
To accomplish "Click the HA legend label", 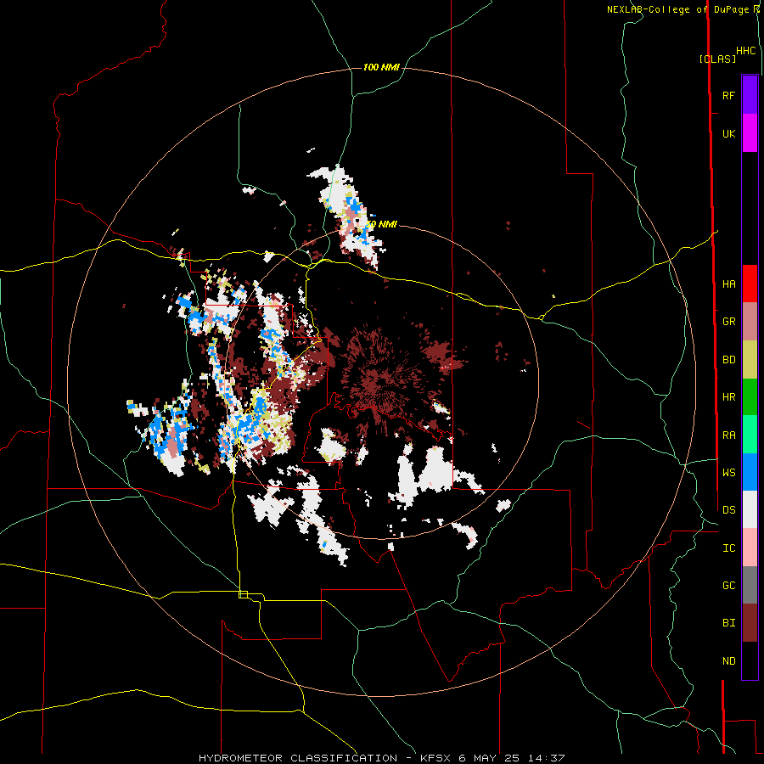I will [728, 284].
